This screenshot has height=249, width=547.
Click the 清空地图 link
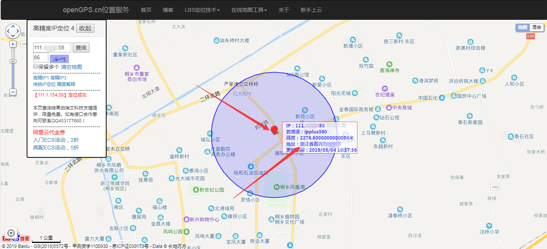[72, 67]
